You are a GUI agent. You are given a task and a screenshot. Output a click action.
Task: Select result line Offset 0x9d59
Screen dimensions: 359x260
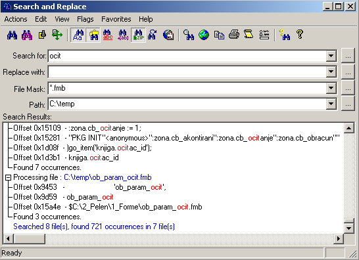coord(63,197)
